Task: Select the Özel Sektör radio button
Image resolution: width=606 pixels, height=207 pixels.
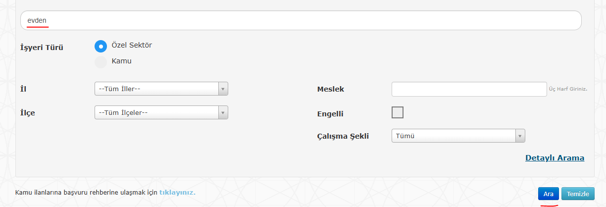Action: click(101, 46)
